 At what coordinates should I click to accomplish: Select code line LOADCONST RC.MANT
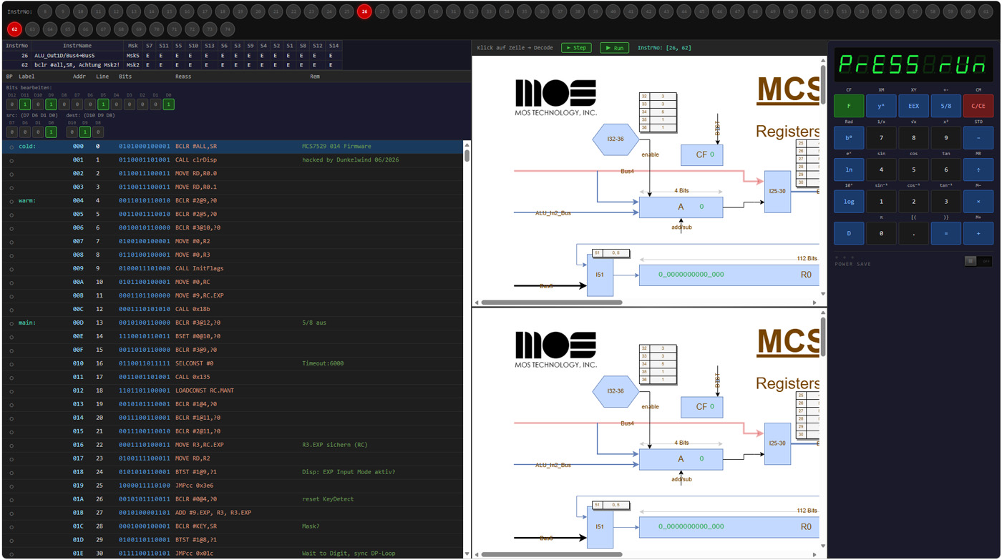[x=233, y=390]
